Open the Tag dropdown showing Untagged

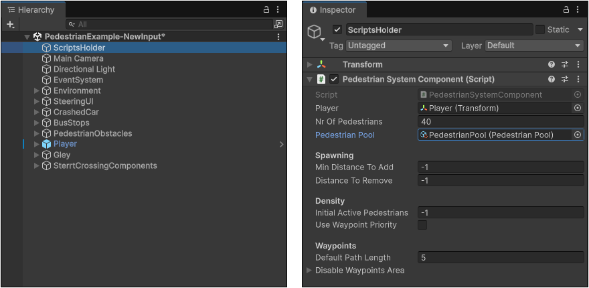click(398, 46)
